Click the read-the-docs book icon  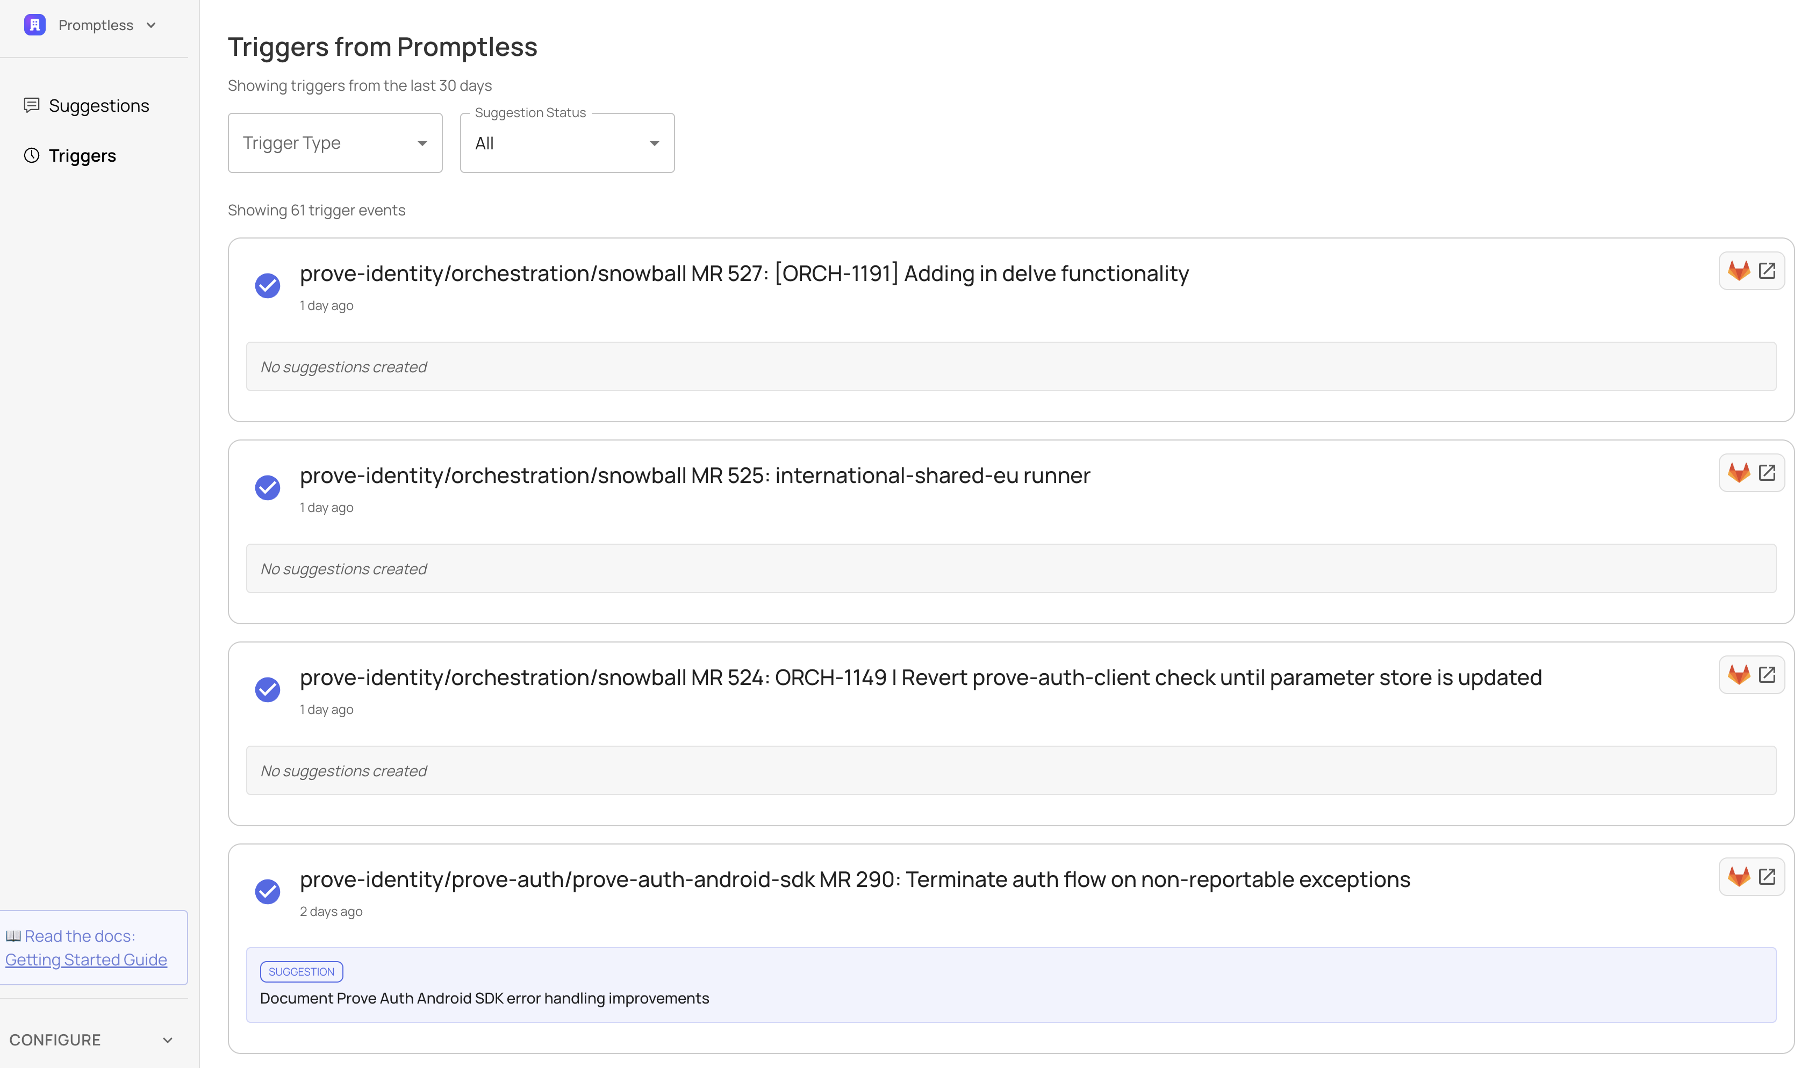pyautogui.click(x=15, y=936)
